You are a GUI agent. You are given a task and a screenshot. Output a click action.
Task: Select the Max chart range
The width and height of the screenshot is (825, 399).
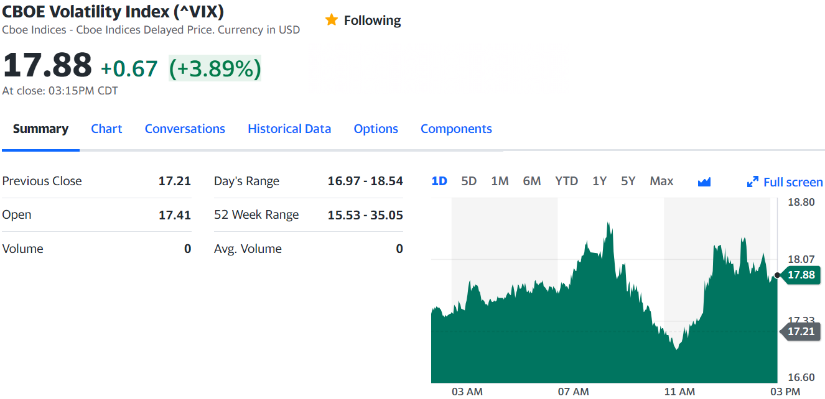[x=661, y=181]
